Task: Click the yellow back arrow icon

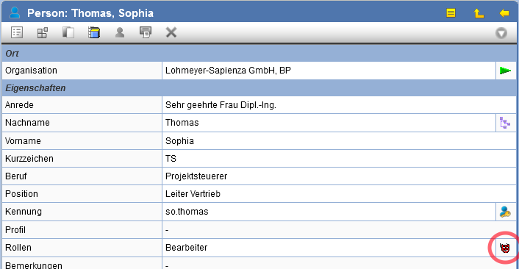Action: 504,13
